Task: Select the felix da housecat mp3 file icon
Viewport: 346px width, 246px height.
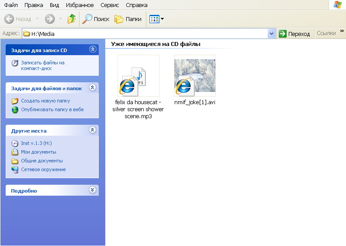Action: coord(138,76)
